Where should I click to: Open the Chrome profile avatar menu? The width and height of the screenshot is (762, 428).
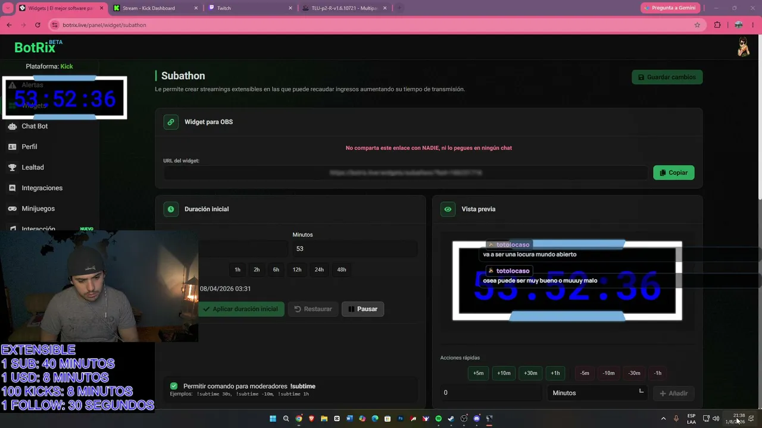[x=738, y=25]
